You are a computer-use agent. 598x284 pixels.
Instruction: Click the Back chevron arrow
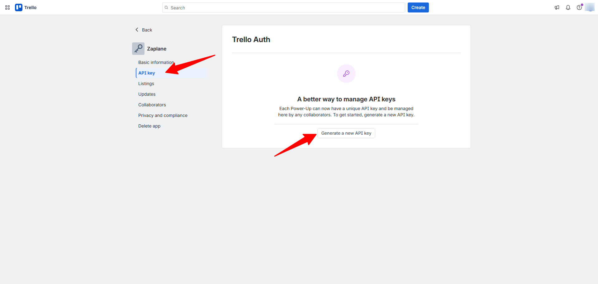tap(137, 30)
